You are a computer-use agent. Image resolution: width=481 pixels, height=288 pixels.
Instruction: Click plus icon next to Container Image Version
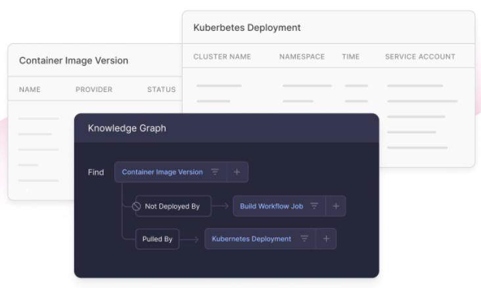point(237,172)
